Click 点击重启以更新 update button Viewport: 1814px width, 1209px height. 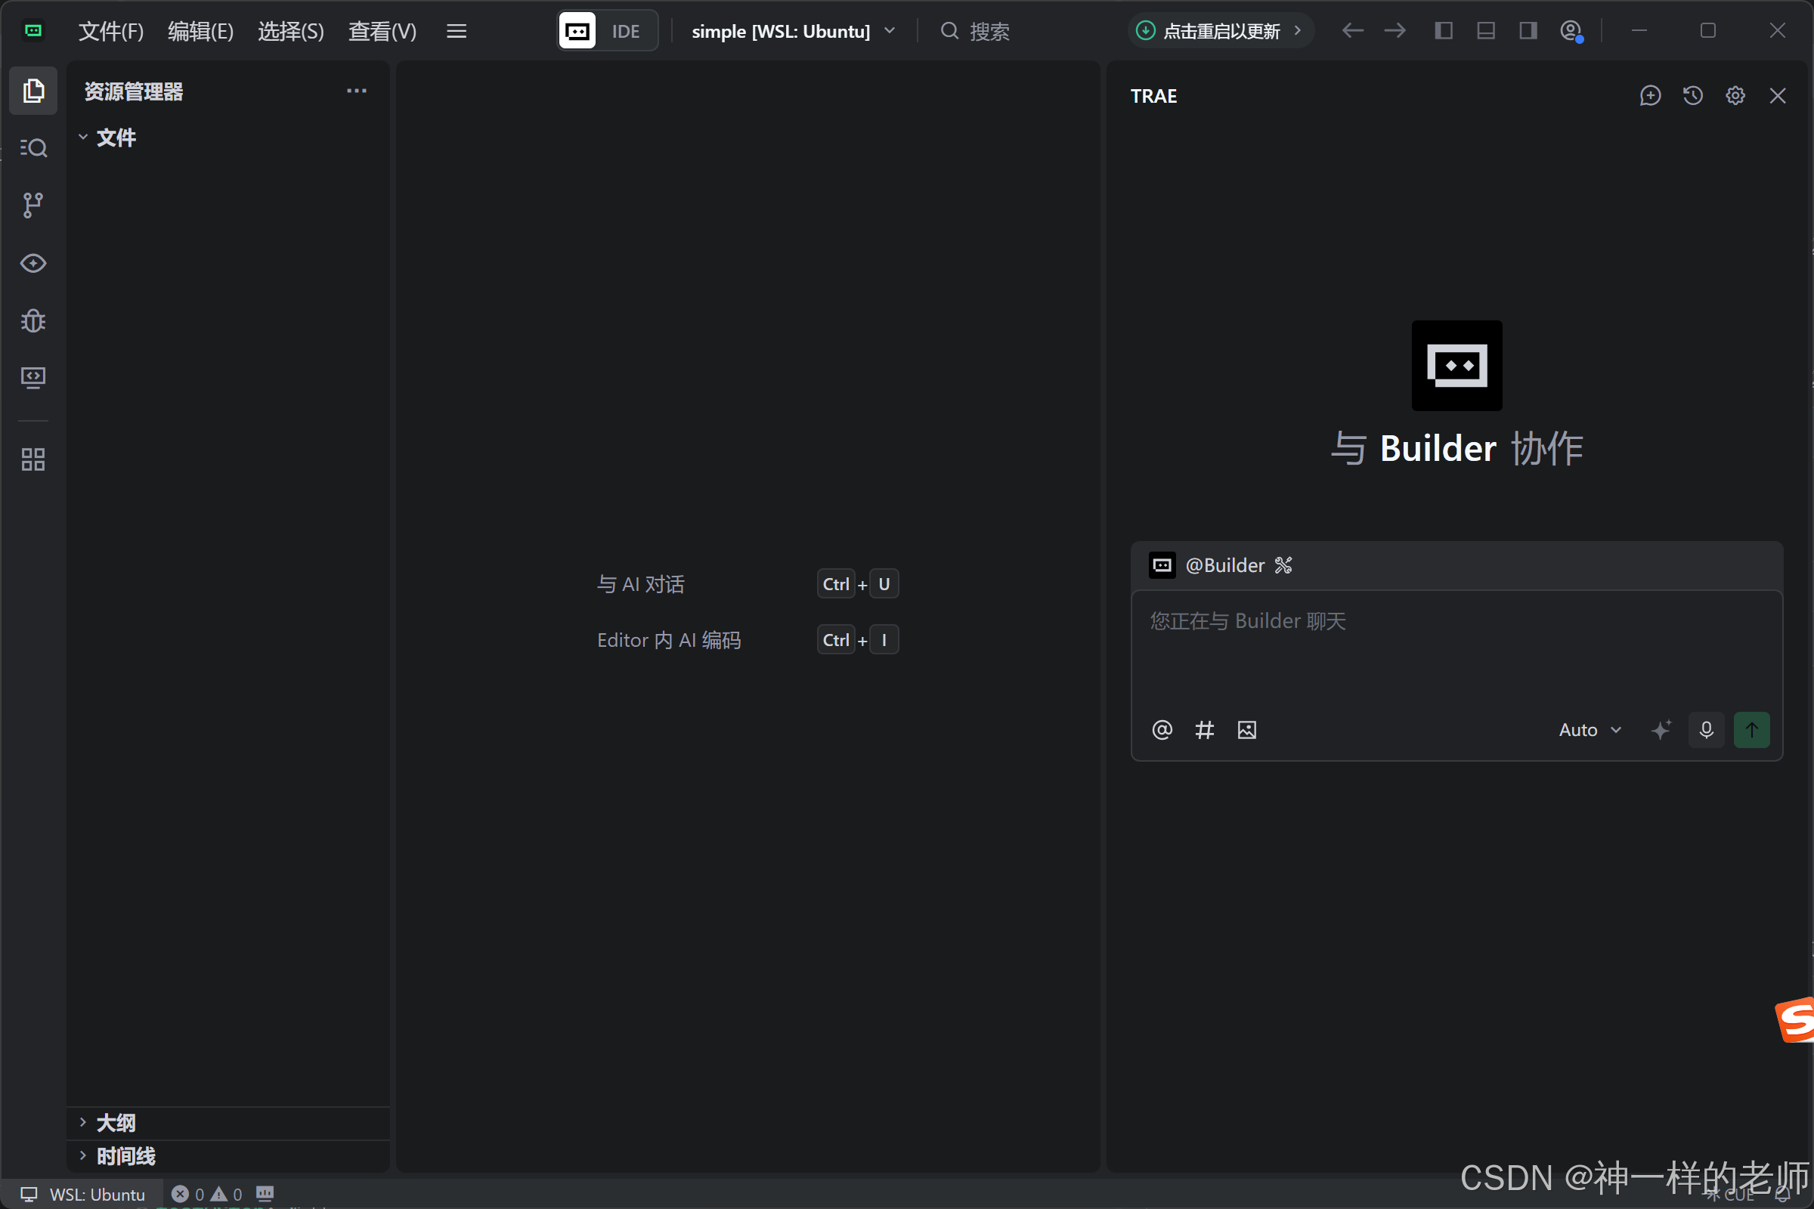(1220, 31)
